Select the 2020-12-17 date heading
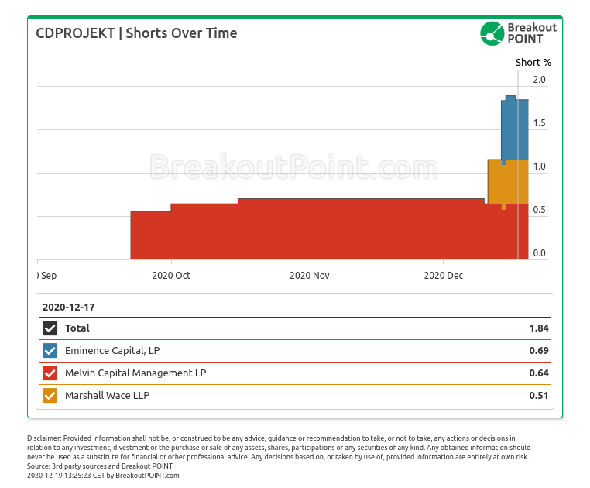The width and height of the screenshot is (590, 488). [68, 308]
